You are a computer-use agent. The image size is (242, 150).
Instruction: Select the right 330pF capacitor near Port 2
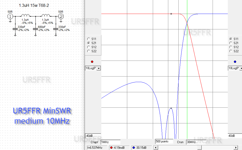56,29
